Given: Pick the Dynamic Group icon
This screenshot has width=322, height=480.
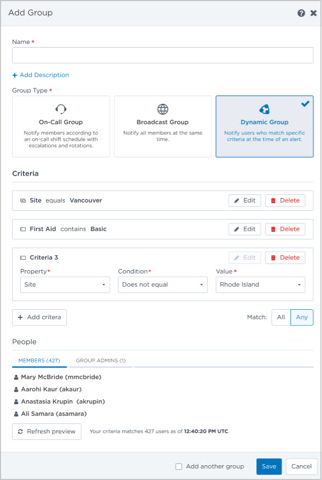Looking at the screenshot, I should [x=264, y=109].
